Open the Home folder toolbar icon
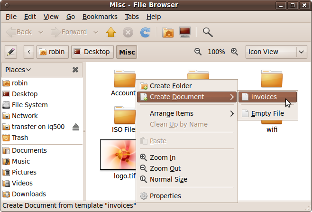 [x=168, y=32]
